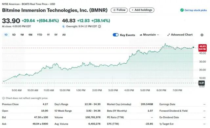This screenshot has height=128, width=210.
Task: Switch to the 5D range tab
Action: [x=14, y=35]
